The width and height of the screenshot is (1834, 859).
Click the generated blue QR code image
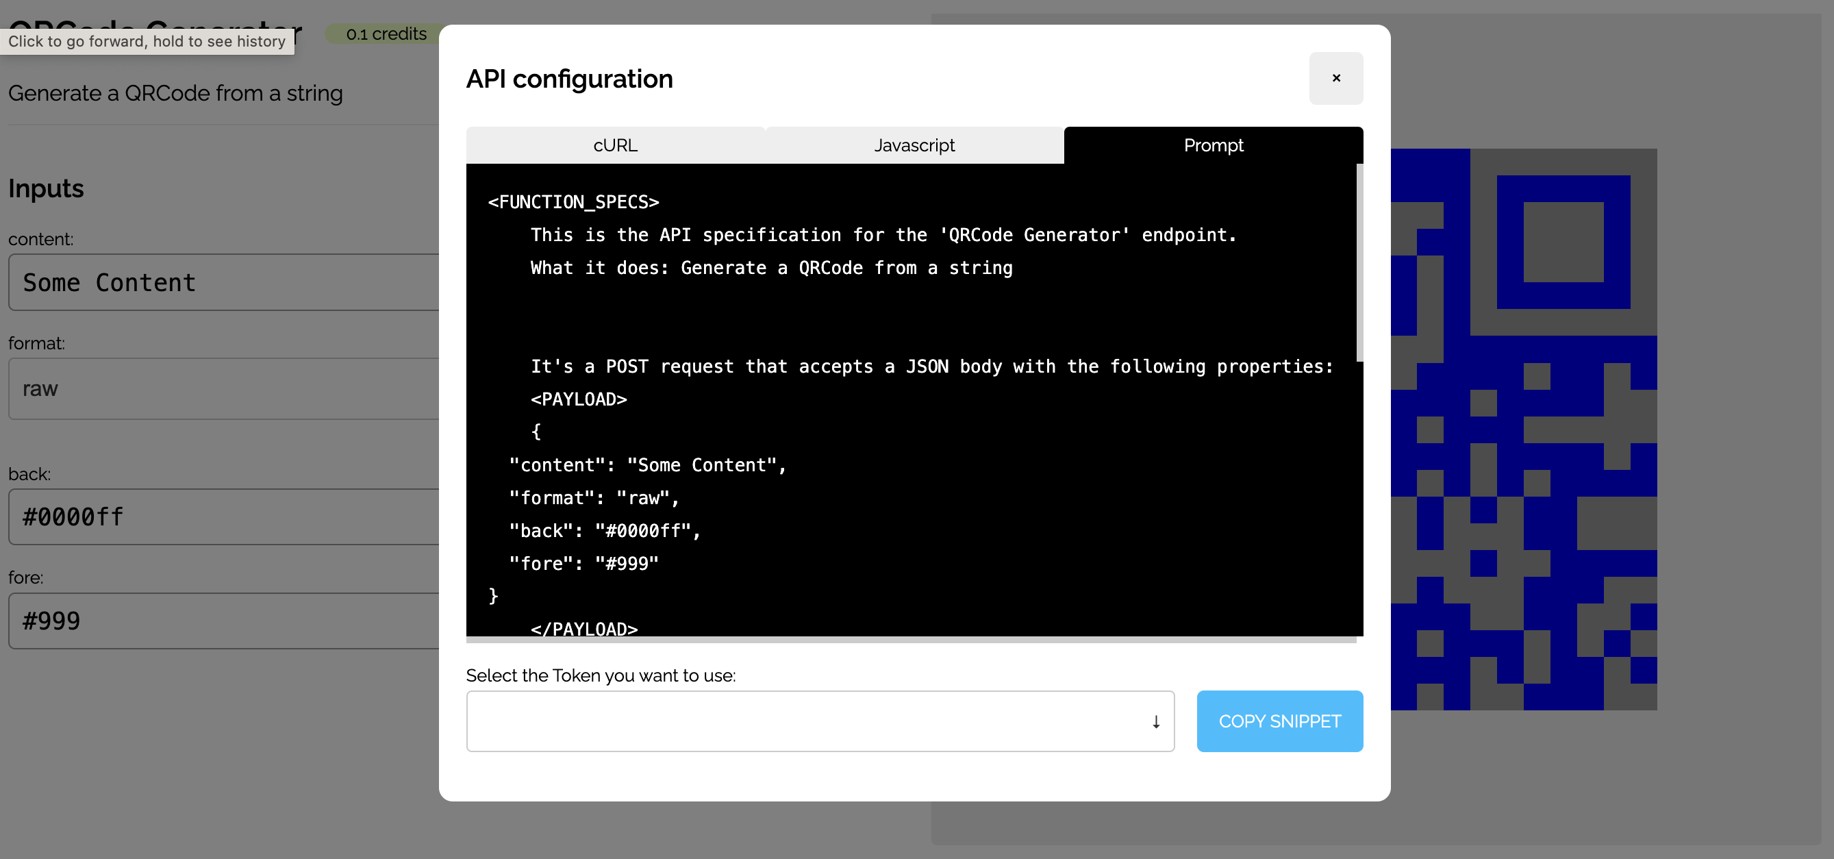1524,429
